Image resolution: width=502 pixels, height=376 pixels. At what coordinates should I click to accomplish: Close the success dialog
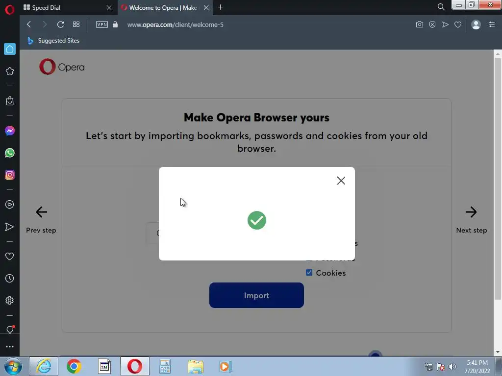[x=341, y=181]
